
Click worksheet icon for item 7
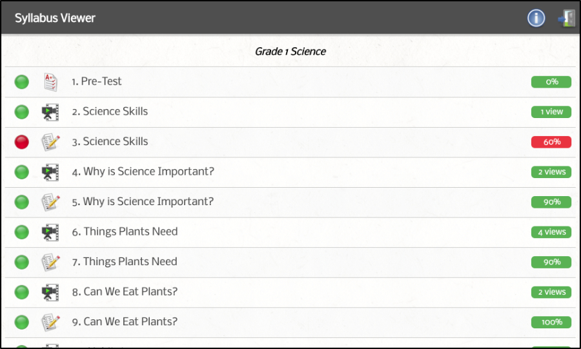[x=50, y=262]
